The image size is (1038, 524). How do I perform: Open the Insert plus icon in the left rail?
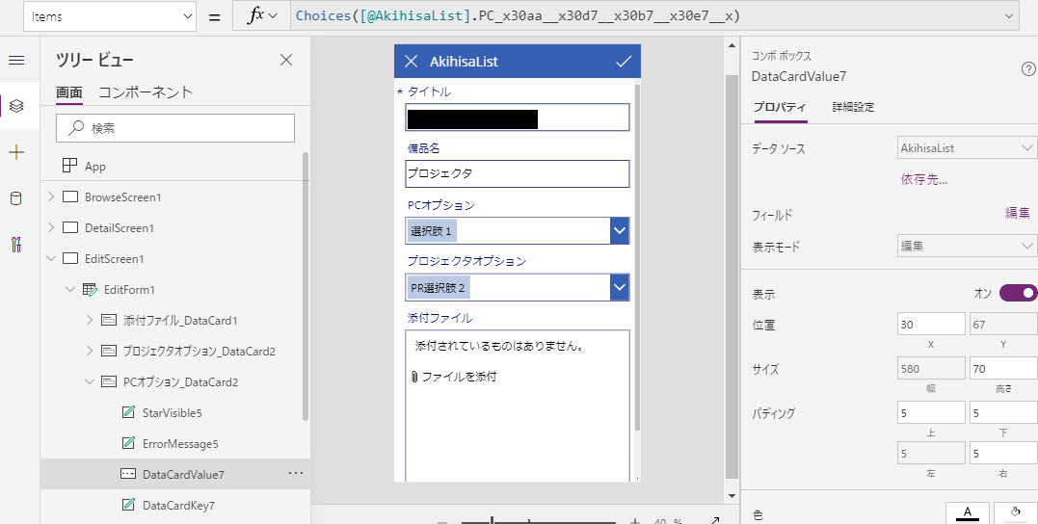coord(16,152)
